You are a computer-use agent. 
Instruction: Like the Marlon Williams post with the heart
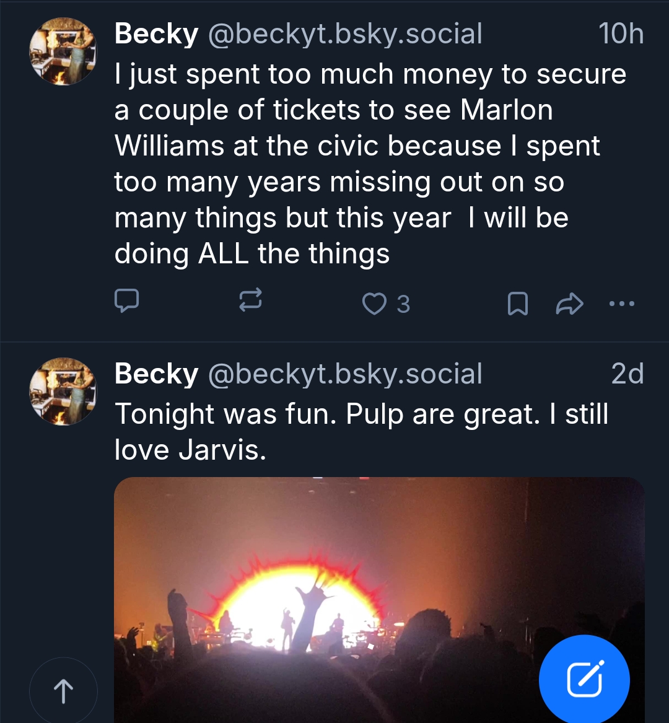coord(374,304)
